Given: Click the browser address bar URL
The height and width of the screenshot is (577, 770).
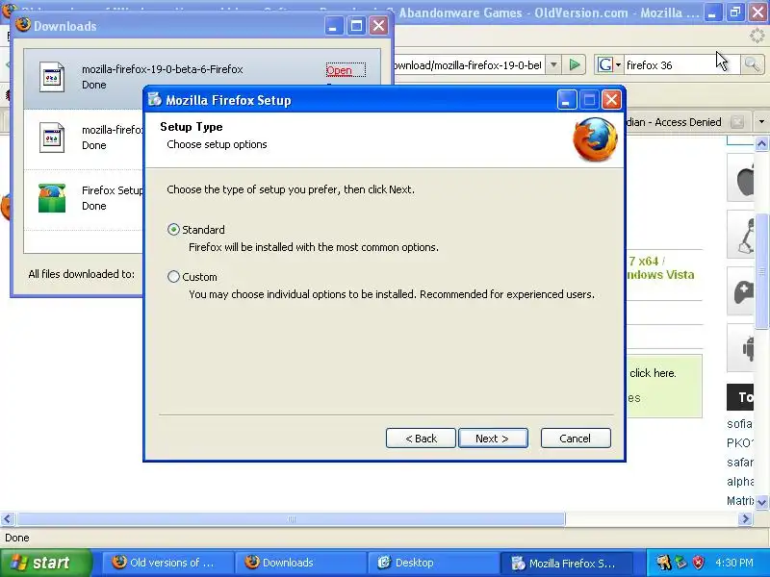Looking at the screenshot, I should (x=469, y=65).
